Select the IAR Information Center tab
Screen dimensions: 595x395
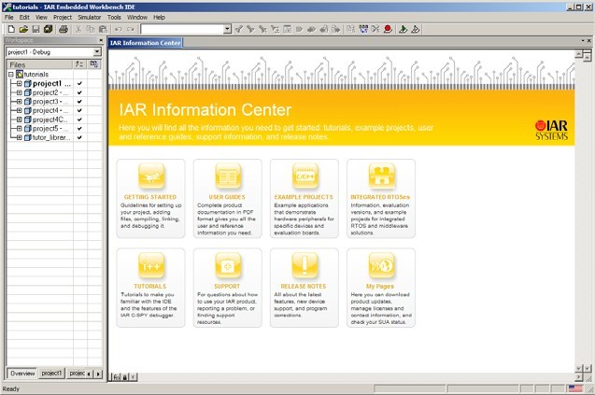[146, 43]
